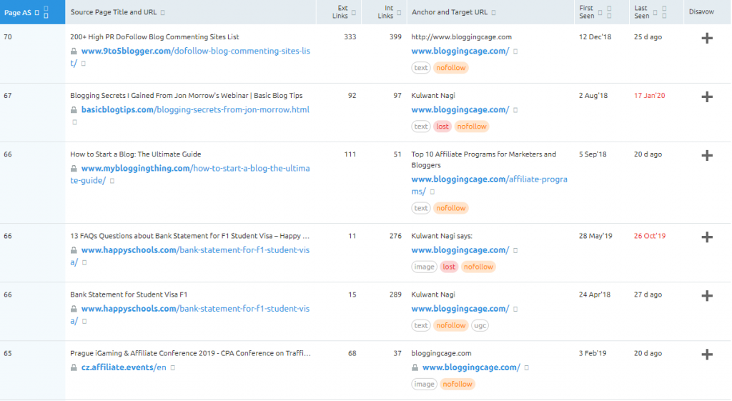Viewport: 732px width, 401px height.
Task: Click the disavow plus for basicblogtips row
Action: (x=707, y=96)
